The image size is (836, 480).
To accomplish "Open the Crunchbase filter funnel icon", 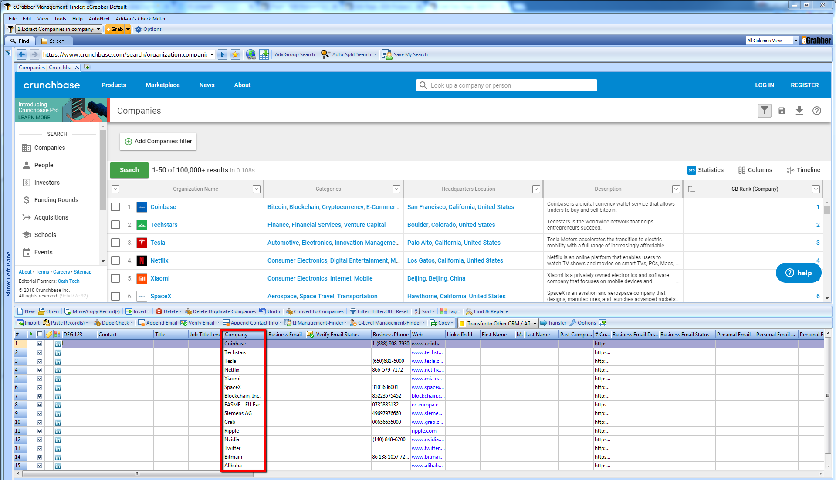I will coord(765,111).
